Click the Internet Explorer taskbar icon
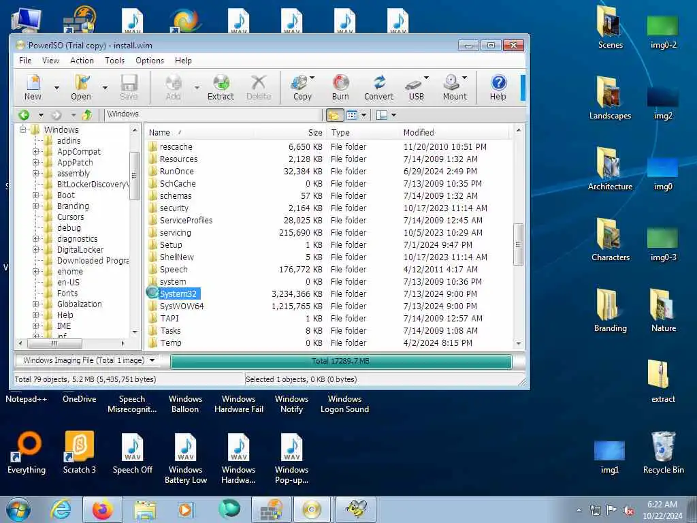This screenshot has width=697, height=523. click(61, 509)
